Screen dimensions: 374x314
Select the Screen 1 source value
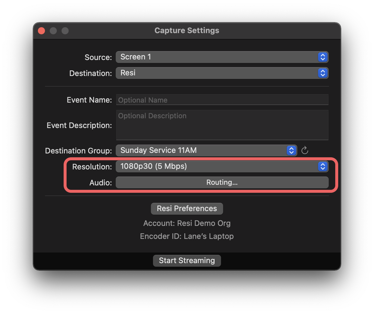[135, 57]
